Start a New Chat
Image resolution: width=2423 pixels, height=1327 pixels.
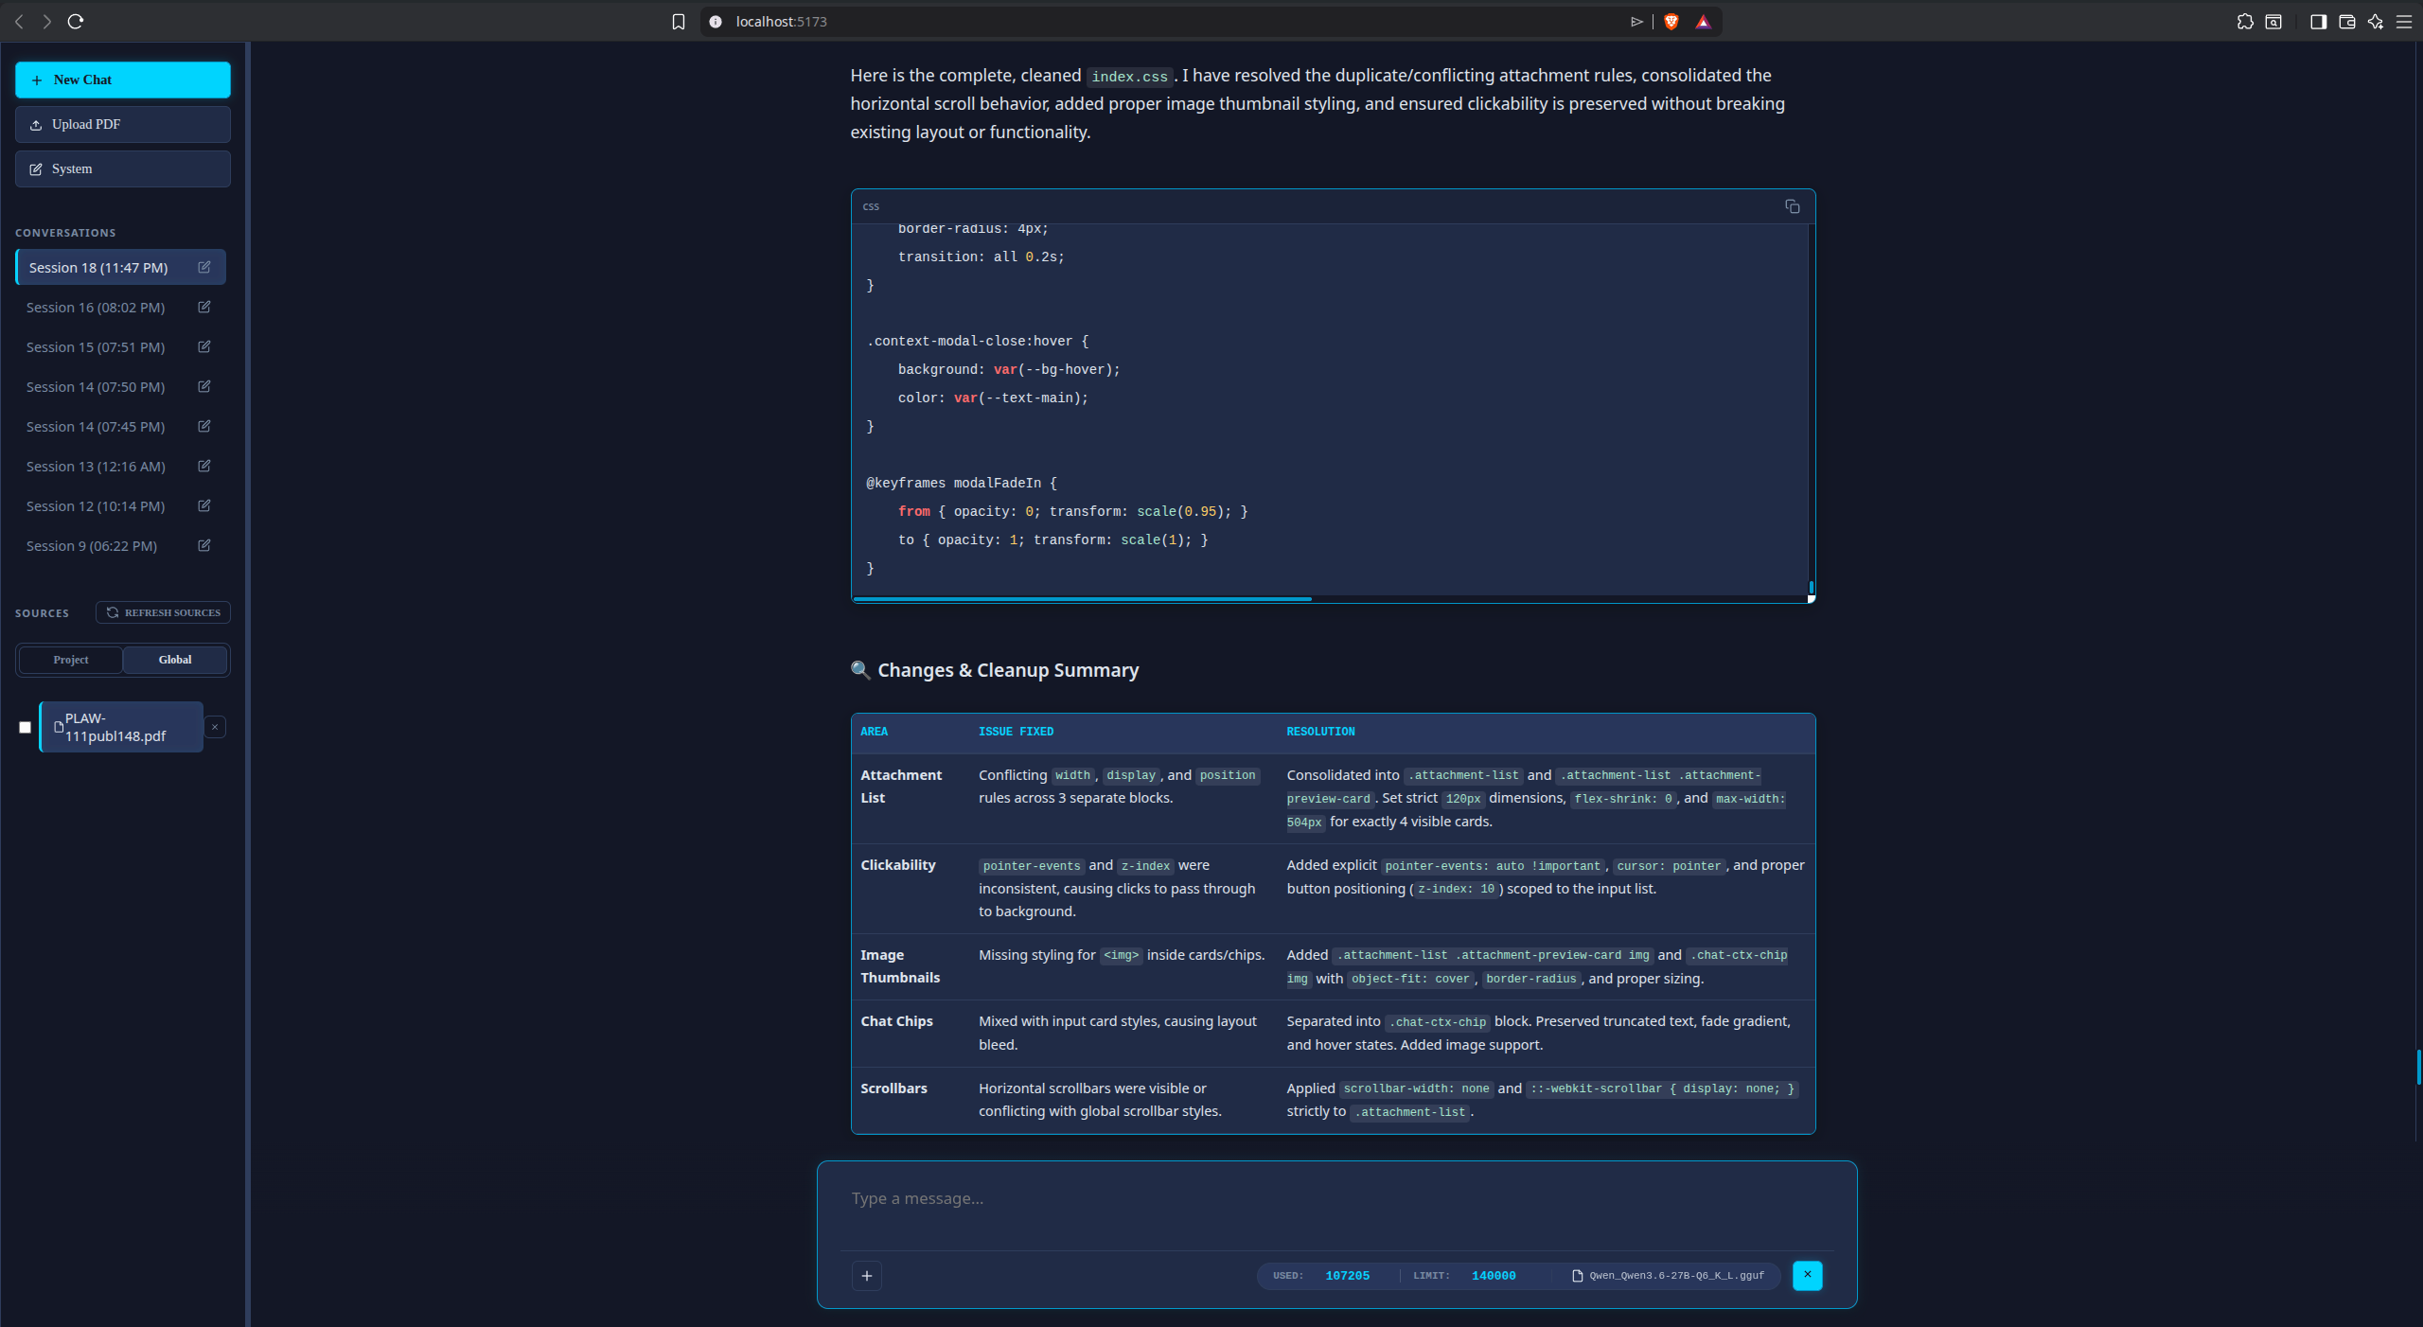[122, 80]
